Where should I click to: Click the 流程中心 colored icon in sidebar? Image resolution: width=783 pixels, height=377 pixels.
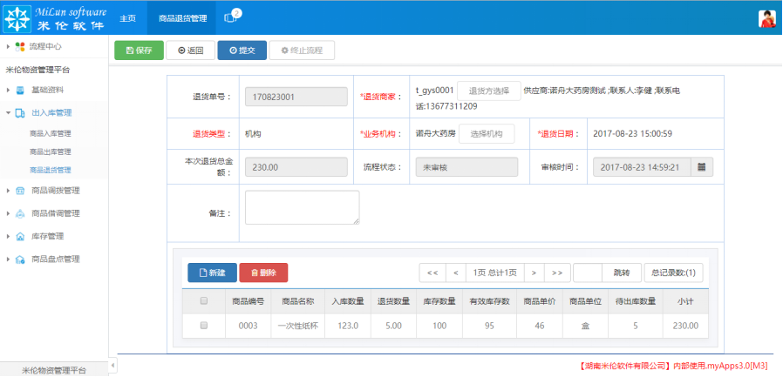[x=20, y=46]
